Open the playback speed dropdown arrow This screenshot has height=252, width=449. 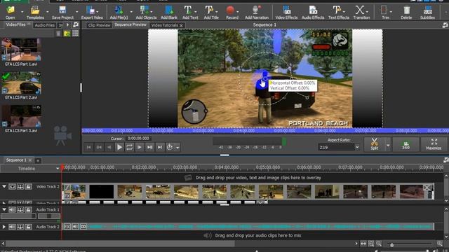(177, 148)
